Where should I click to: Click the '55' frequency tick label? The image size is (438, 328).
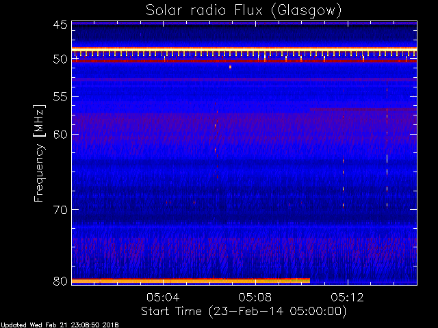(60, 97)
